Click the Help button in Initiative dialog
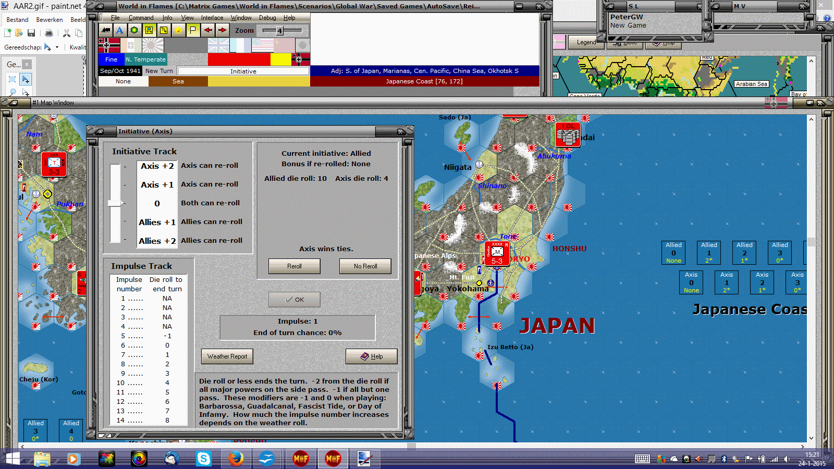834x469 pixels. click(x=372, y=356)
